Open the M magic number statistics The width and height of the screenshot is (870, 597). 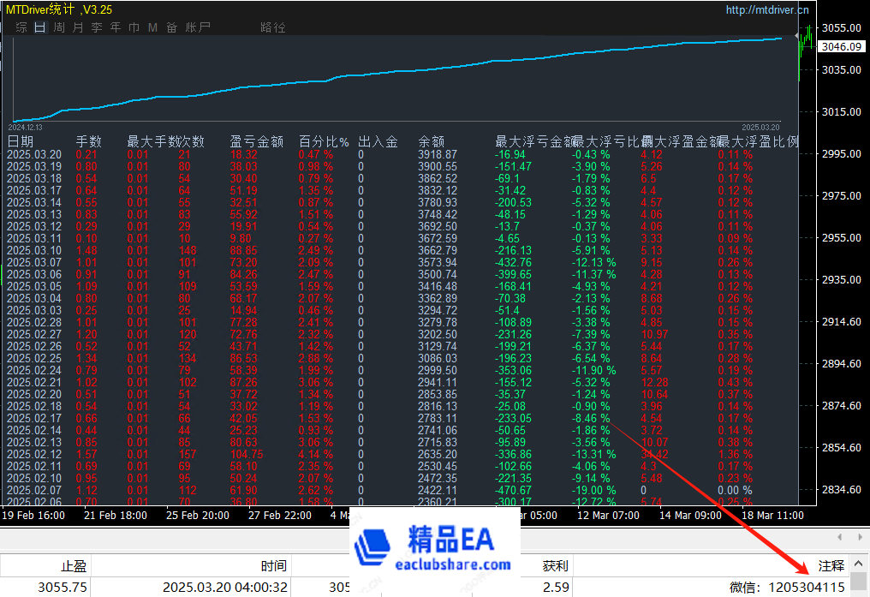pyautogui.click(x=152, y=27)
